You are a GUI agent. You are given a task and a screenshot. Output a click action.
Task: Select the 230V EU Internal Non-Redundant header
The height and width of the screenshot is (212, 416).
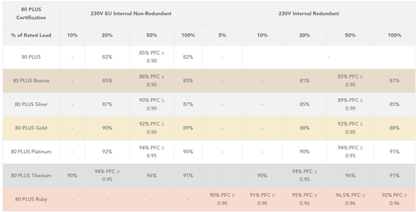(131, 12)
